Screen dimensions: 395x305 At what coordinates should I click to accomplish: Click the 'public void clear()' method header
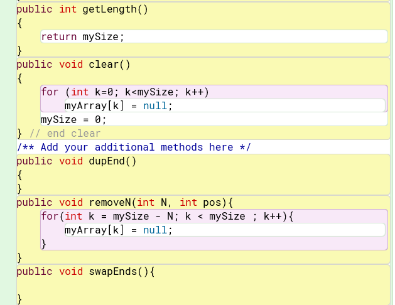coord(73,65)
